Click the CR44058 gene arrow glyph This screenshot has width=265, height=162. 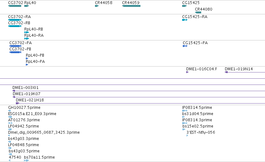[x=97, y=6]
